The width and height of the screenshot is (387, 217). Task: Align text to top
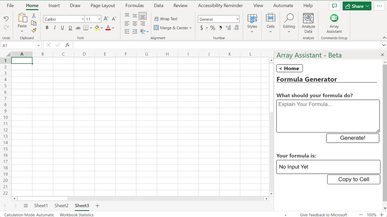pos(127,16)
